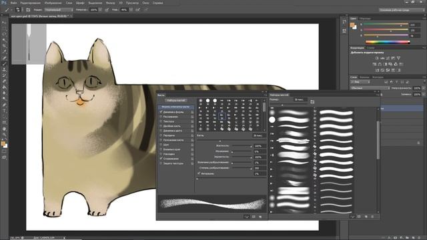Toggle the Brush panel from options bar

[x=28, y=10]
